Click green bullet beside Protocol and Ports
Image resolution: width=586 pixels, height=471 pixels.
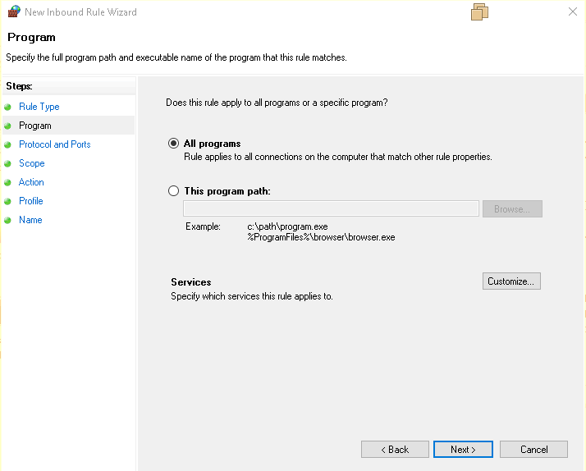point(8,144)
